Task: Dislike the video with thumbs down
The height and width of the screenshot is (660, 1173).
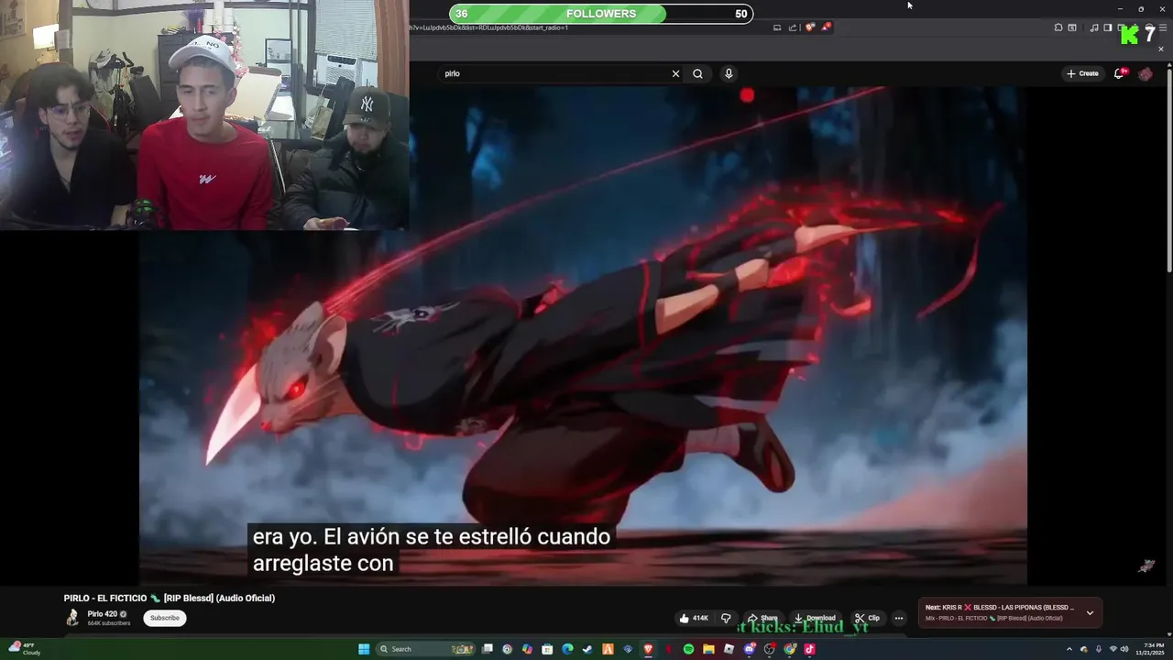Action: click(x=726, y=618)
